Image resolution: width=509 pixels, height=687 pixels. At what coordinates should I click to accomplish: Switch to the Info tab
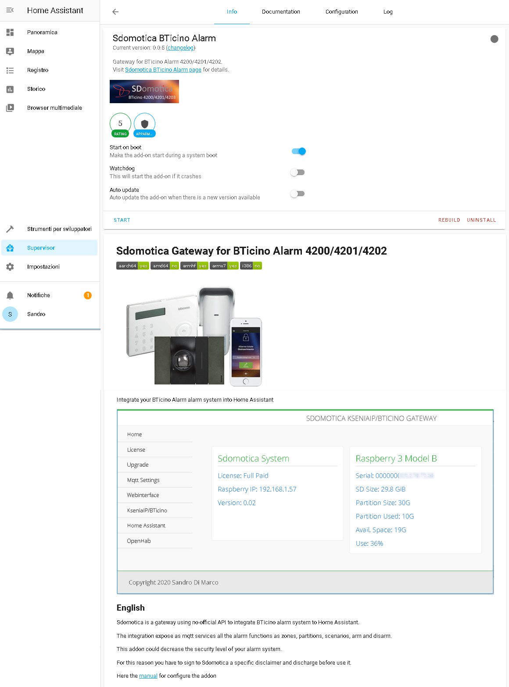[232, 12]
